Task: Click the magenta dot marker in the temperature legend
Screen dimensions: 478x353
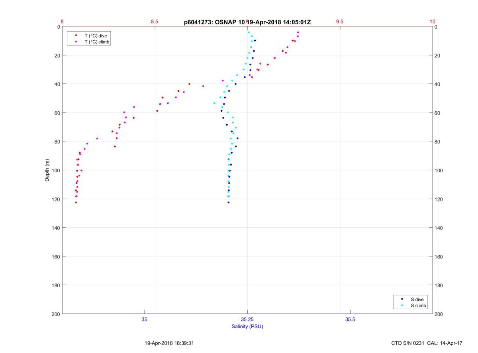Action: point(76,41)
